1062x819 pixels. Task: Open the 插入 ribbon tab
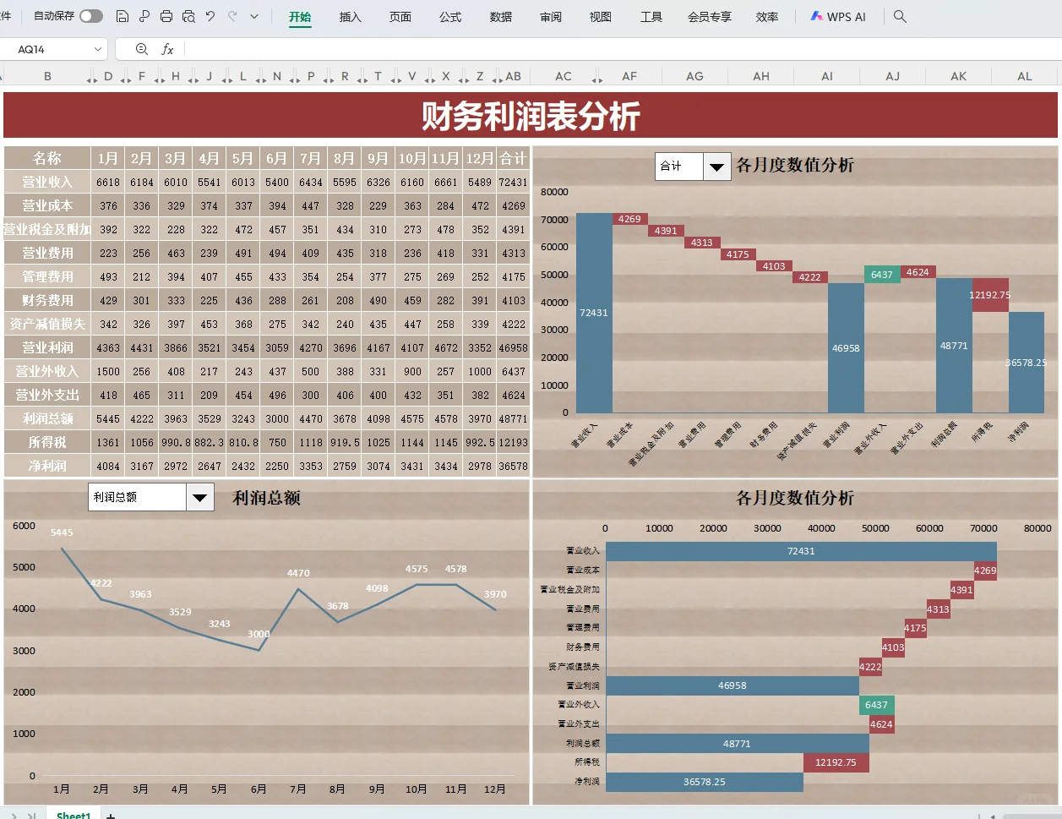point(350,17)
